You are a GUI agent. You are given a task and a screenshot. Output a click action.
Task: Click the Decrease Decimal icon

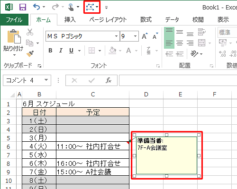pos(233,54)
